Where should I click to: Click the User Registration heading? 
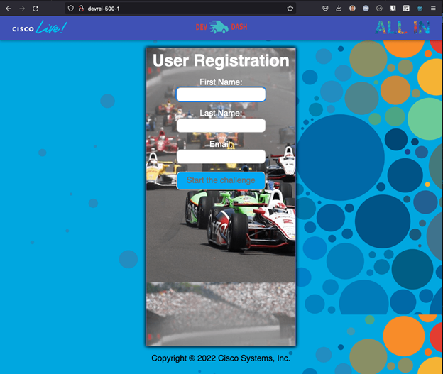pyautogui.click(x=221, y=60)
